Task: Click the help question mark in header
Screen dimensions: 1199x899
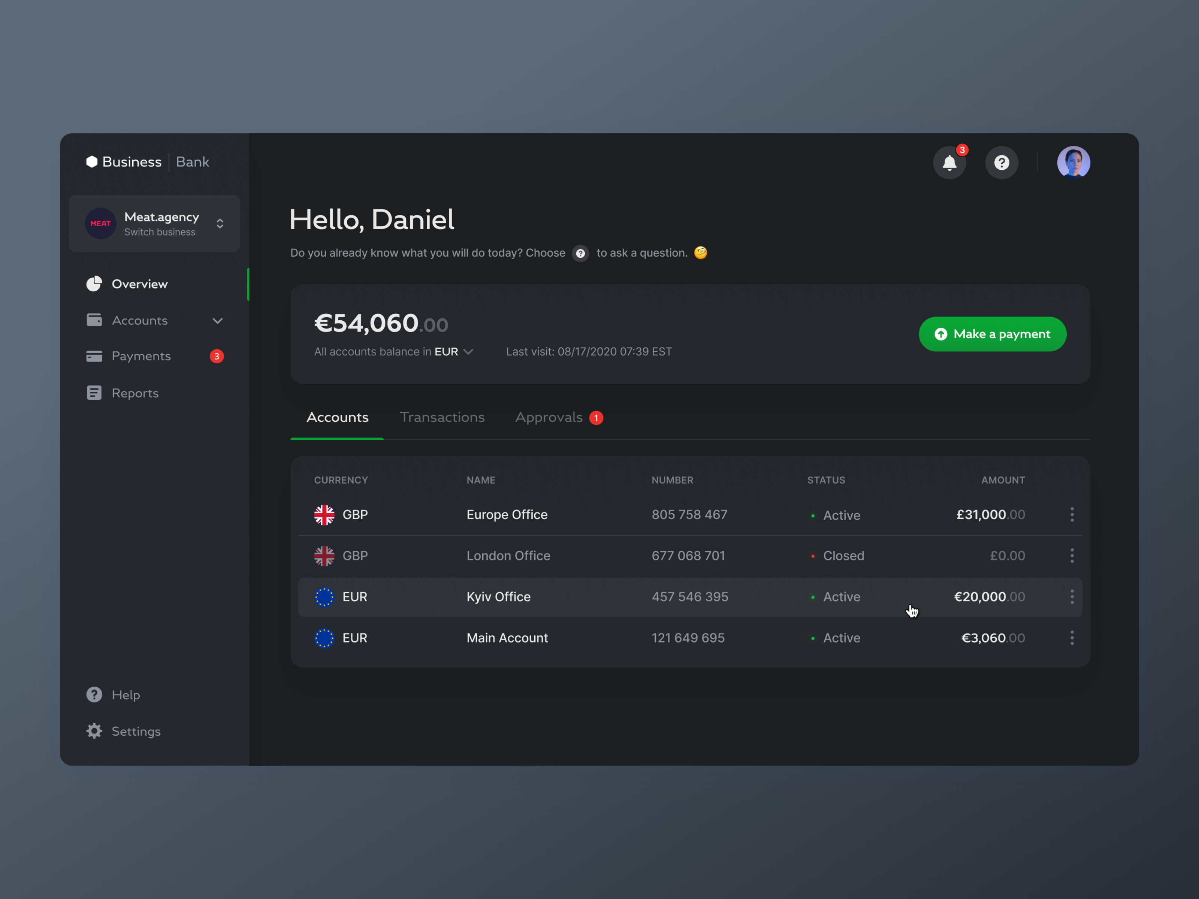Action: [1001, 163]
